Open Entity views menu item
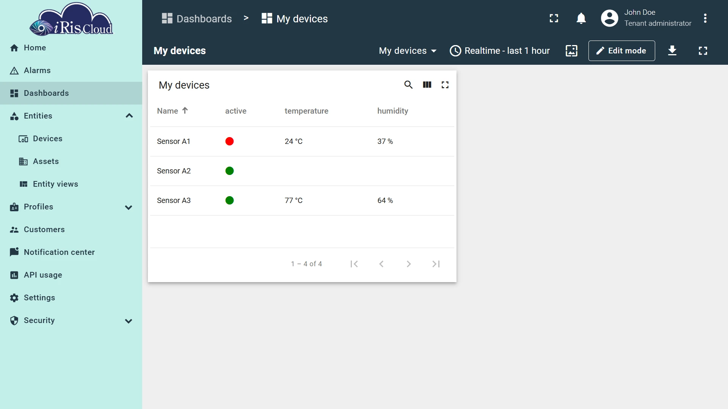 coord(71,184)
